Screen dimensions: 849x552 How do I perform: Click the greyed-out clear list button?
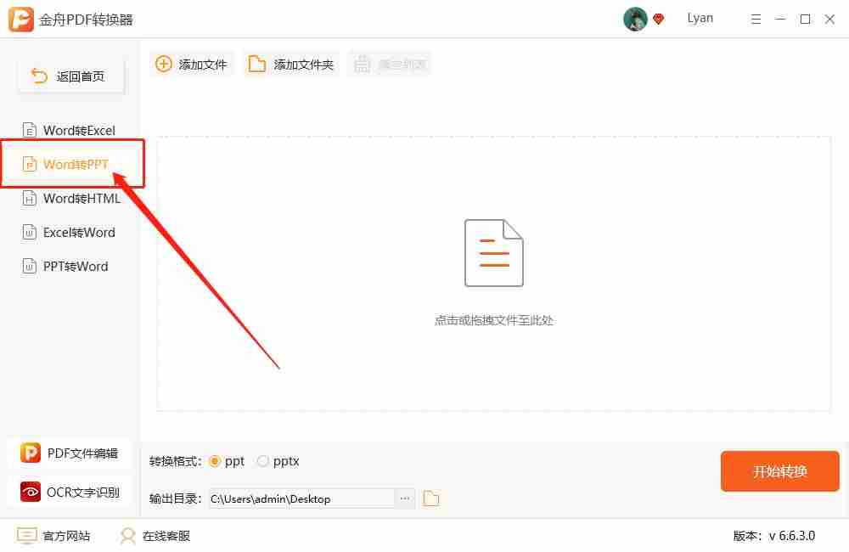coord(390,65)
